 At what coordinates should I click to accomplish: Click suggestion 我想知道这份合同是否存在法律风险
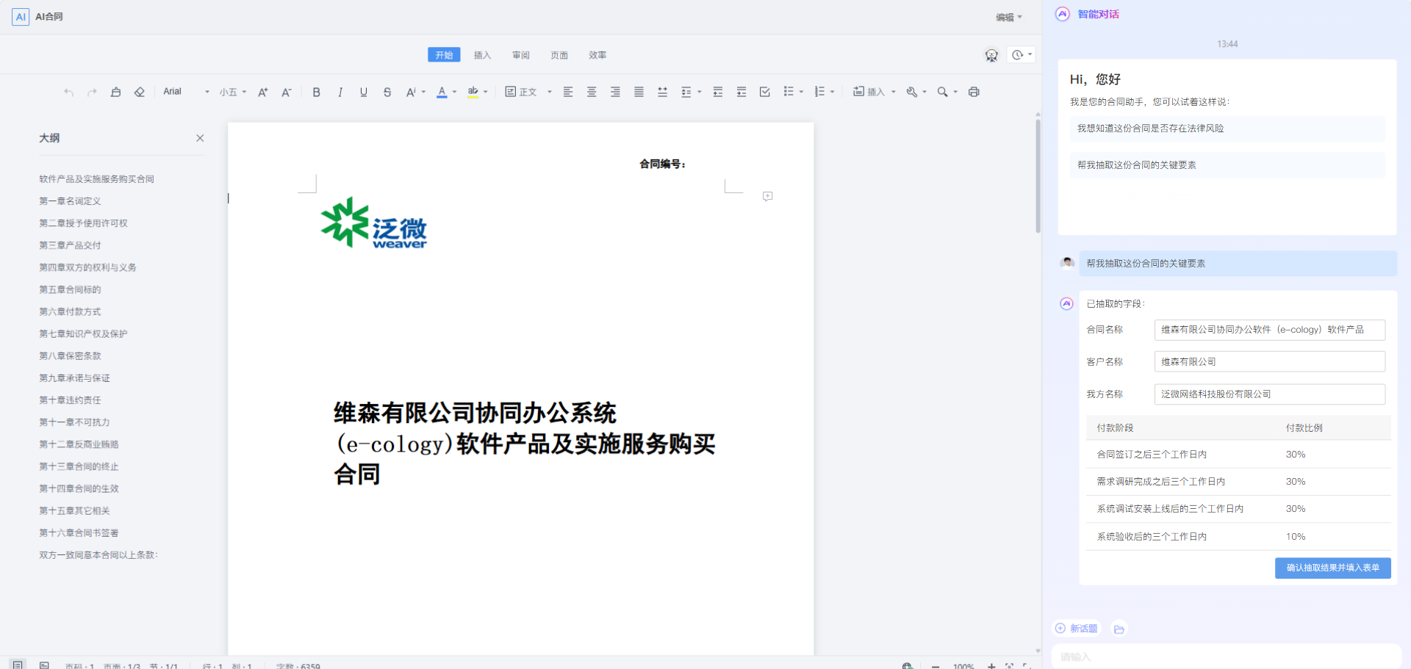click(1227, 129)
